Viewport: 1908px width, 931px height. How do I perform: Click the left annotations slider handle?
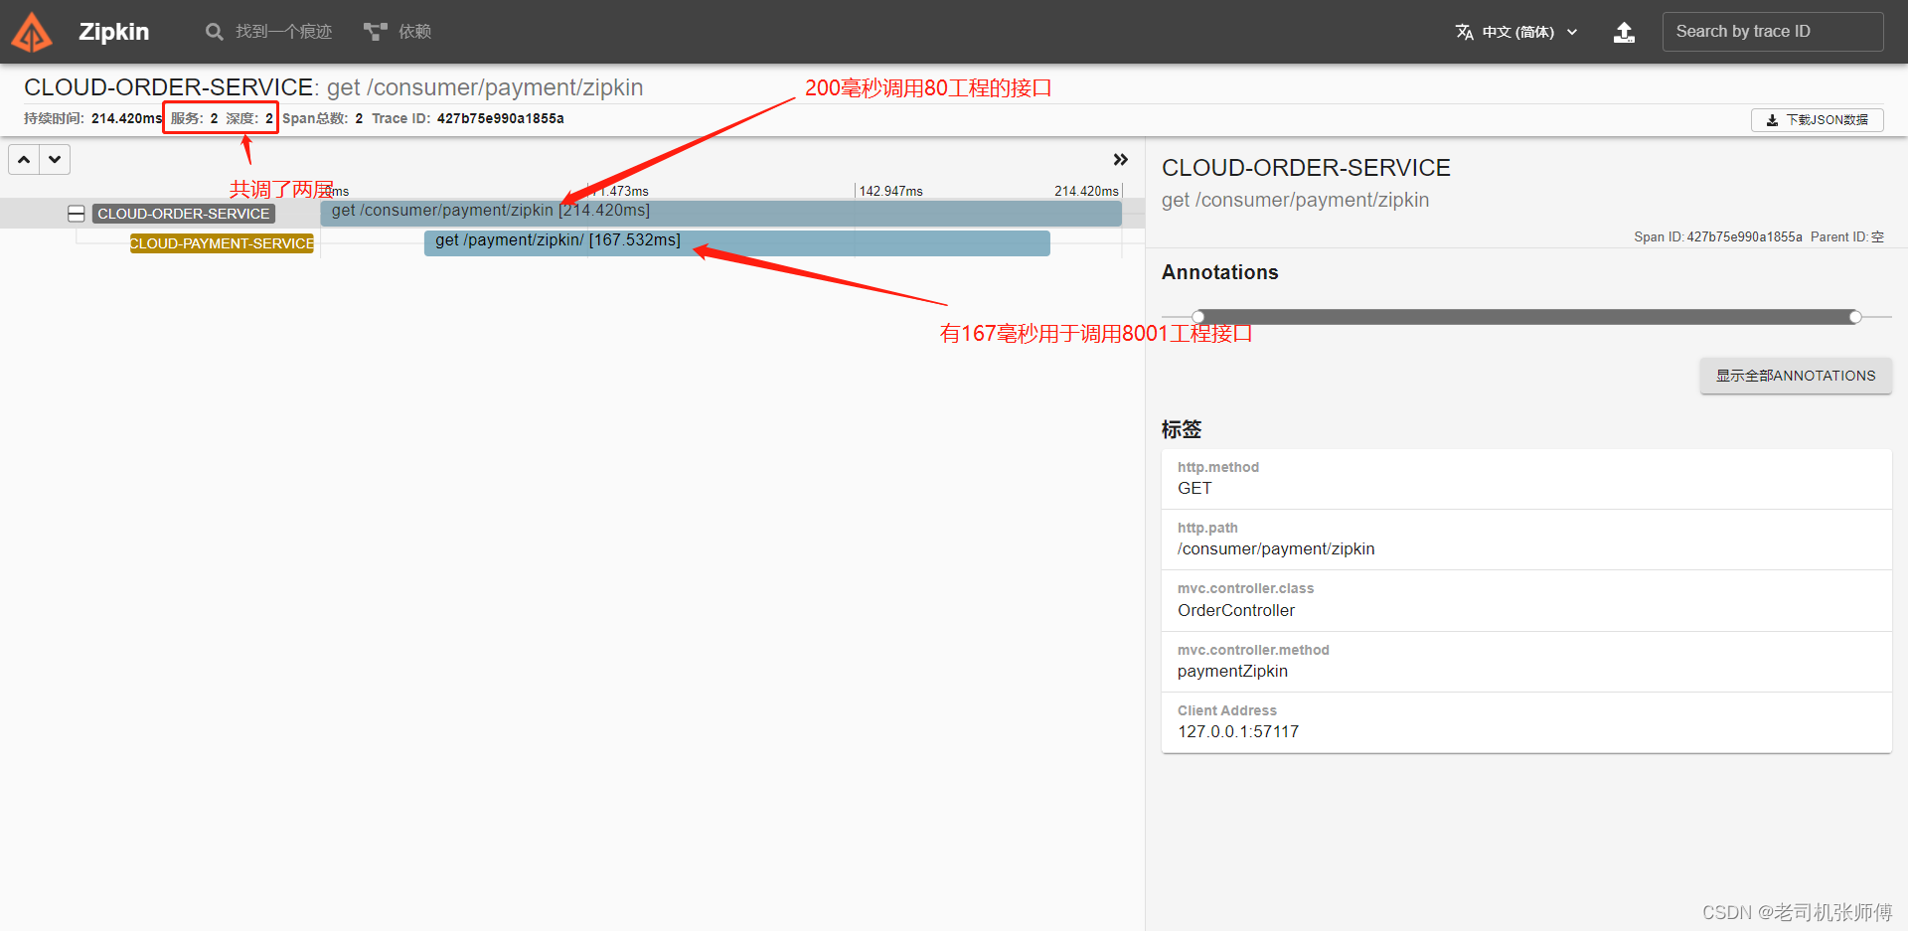[x=1198, y=317]
